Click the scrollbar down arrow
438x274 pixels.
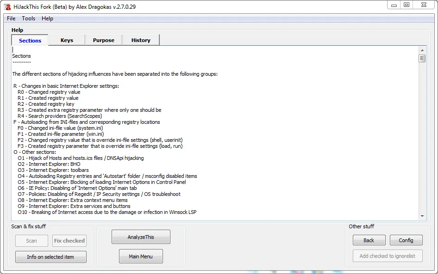point(422,216)
